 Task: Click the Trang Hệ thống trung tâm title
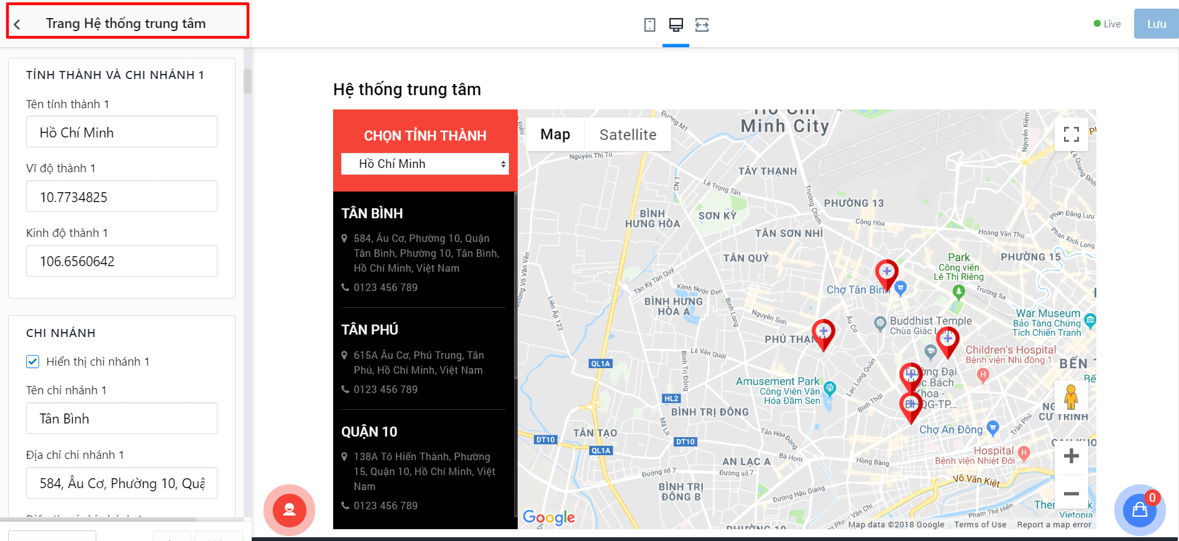(126, 24)
